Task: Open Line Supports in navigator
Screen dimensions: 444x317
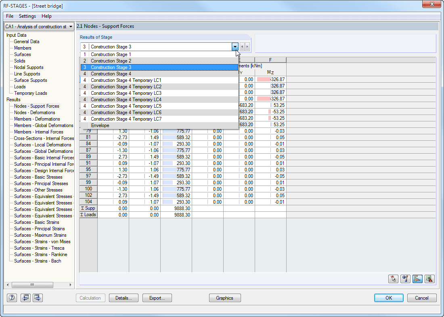Action: pos(27,74)
